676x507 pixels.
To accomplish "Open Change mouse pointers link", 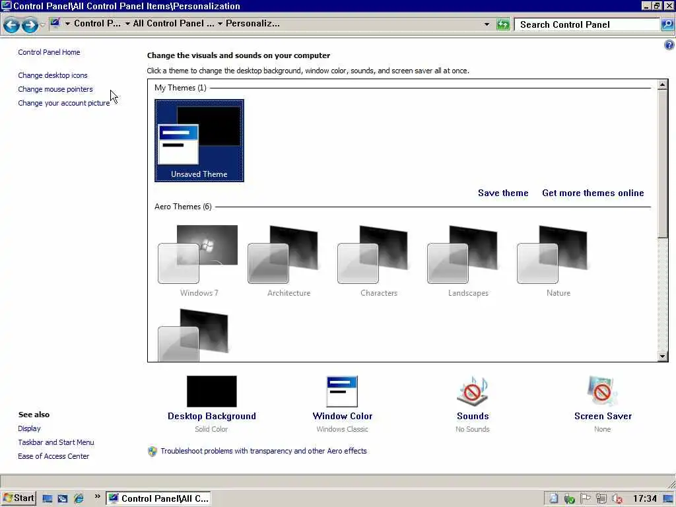I will (55, 89).
